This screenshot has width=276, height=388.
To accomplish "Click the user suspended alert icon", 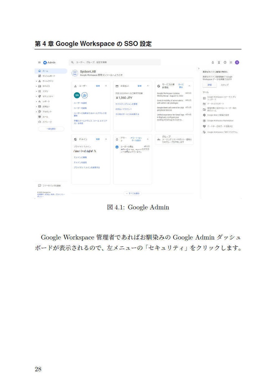I will click(117, 147).
